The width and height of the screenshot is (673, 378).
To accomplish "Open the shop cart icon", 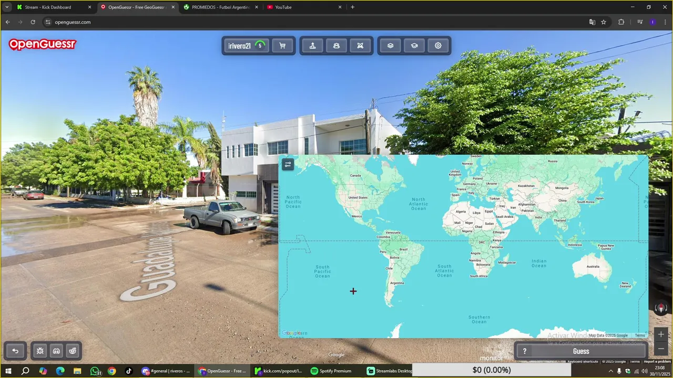I will (x=282, y=46).
